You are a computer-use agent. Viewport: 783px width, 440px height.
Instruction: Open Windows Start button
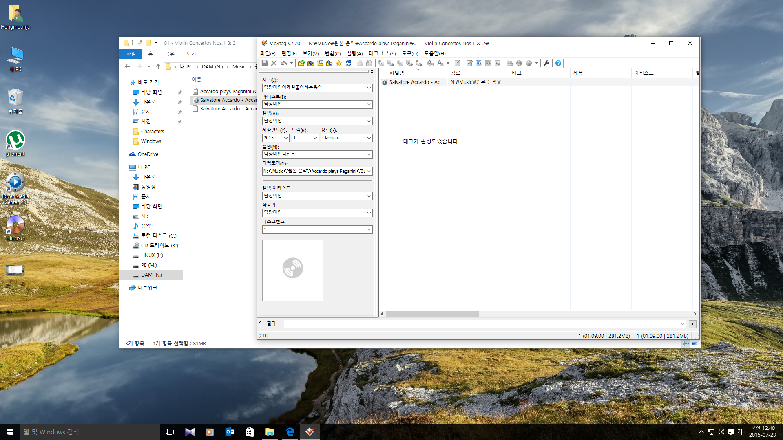pos(10,432)
